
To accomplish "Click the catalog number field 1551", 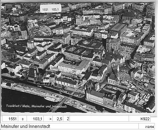I will click(x=10, y=119).
